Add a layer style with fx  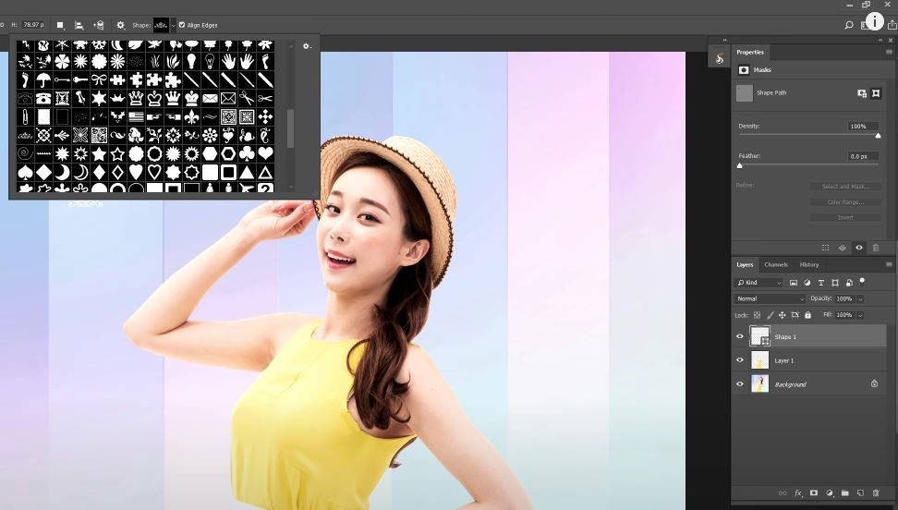coord(798,492)
